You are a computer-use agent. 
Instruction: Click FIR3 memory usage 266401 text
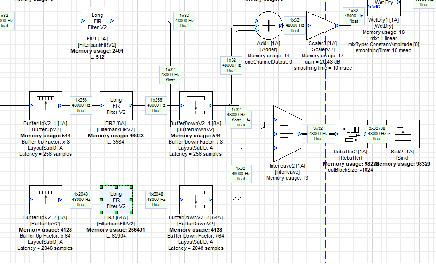[116, 230]
